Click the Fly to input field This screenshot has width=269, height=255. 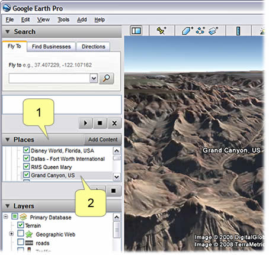(x=49, y=78)
